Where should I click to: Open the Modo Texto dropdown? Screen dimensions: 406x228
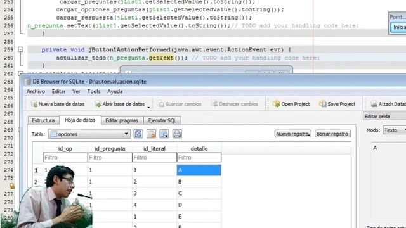(395, 130)
